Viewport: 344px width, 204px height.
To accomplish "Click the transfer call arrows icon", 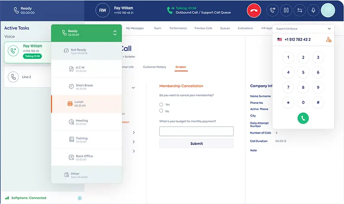I will (299, 10).
